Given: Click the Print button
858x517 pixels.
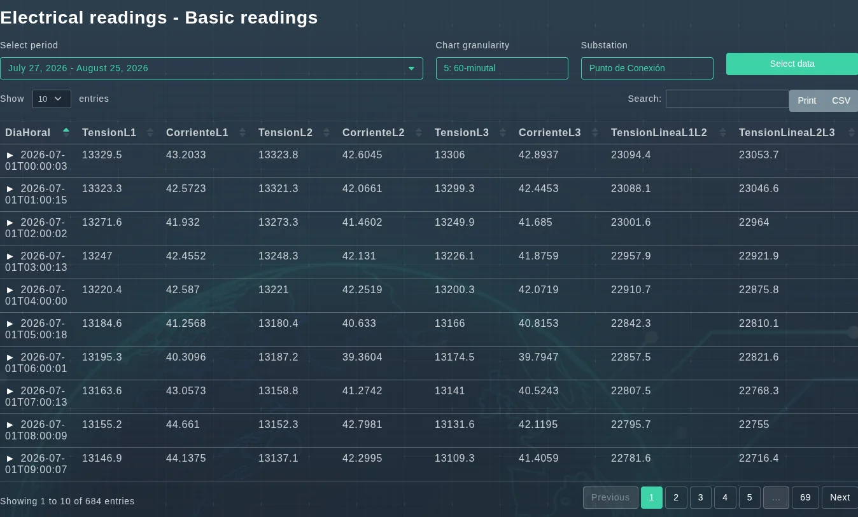Looking at the screenshot, I should 806,100.
